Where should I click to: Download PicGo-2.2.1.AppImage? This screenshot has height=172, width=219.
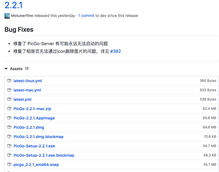click(x=34, y=118)
